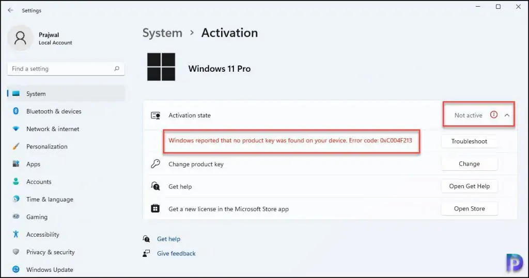
Task: Click the Bluetooth & devices icon
Action: pyautogui.click(x=16, y=111)
